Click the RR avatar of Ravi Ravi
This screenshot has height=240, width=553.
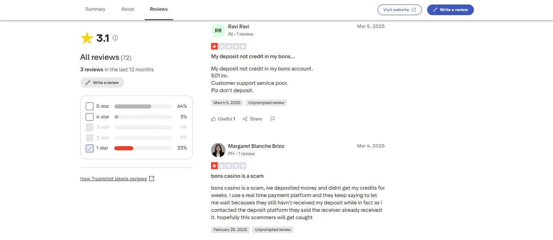pyautogui.click(x=218, y=31)
